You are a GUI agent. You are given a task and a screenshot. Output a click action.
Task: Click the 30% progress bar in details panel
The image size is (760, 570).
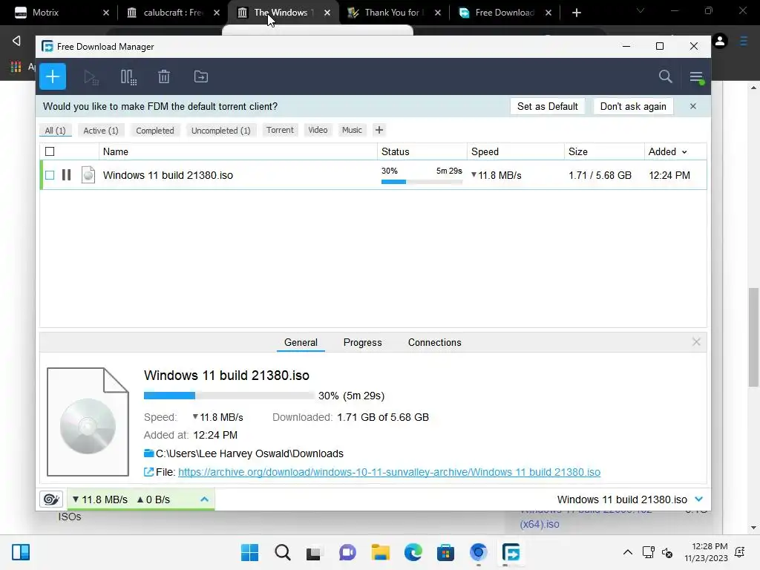pyautogui.click(x=229, y=396)
